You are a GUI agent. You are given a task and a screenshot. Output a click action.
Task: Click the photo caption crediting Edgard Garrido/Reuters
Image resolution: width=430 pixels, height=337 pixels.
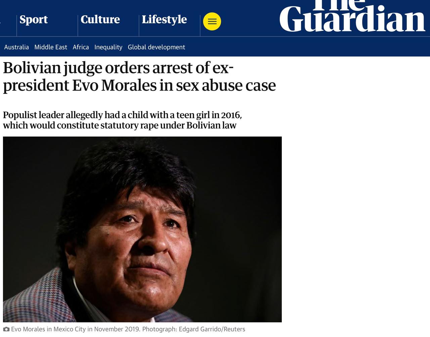click(x=128, y=329)
